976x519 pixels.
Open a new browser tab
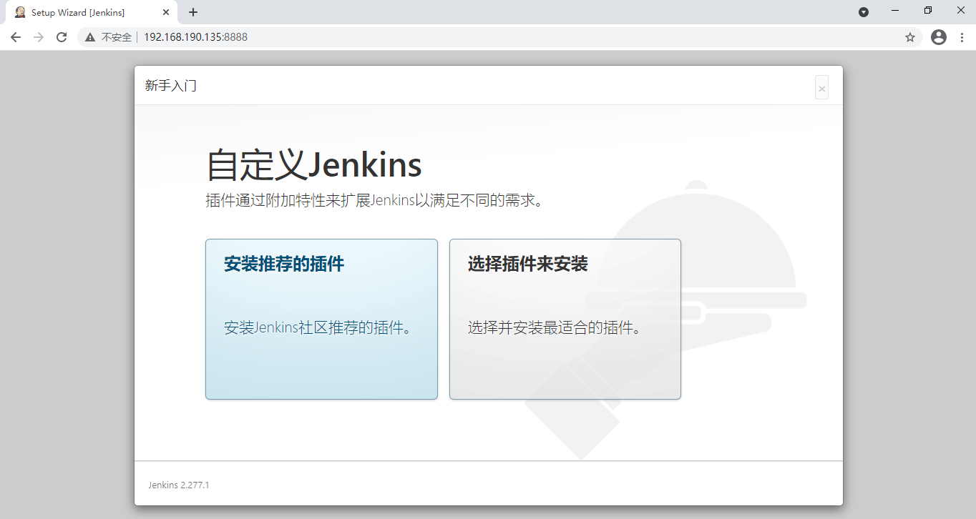click(x=193, y=12)
